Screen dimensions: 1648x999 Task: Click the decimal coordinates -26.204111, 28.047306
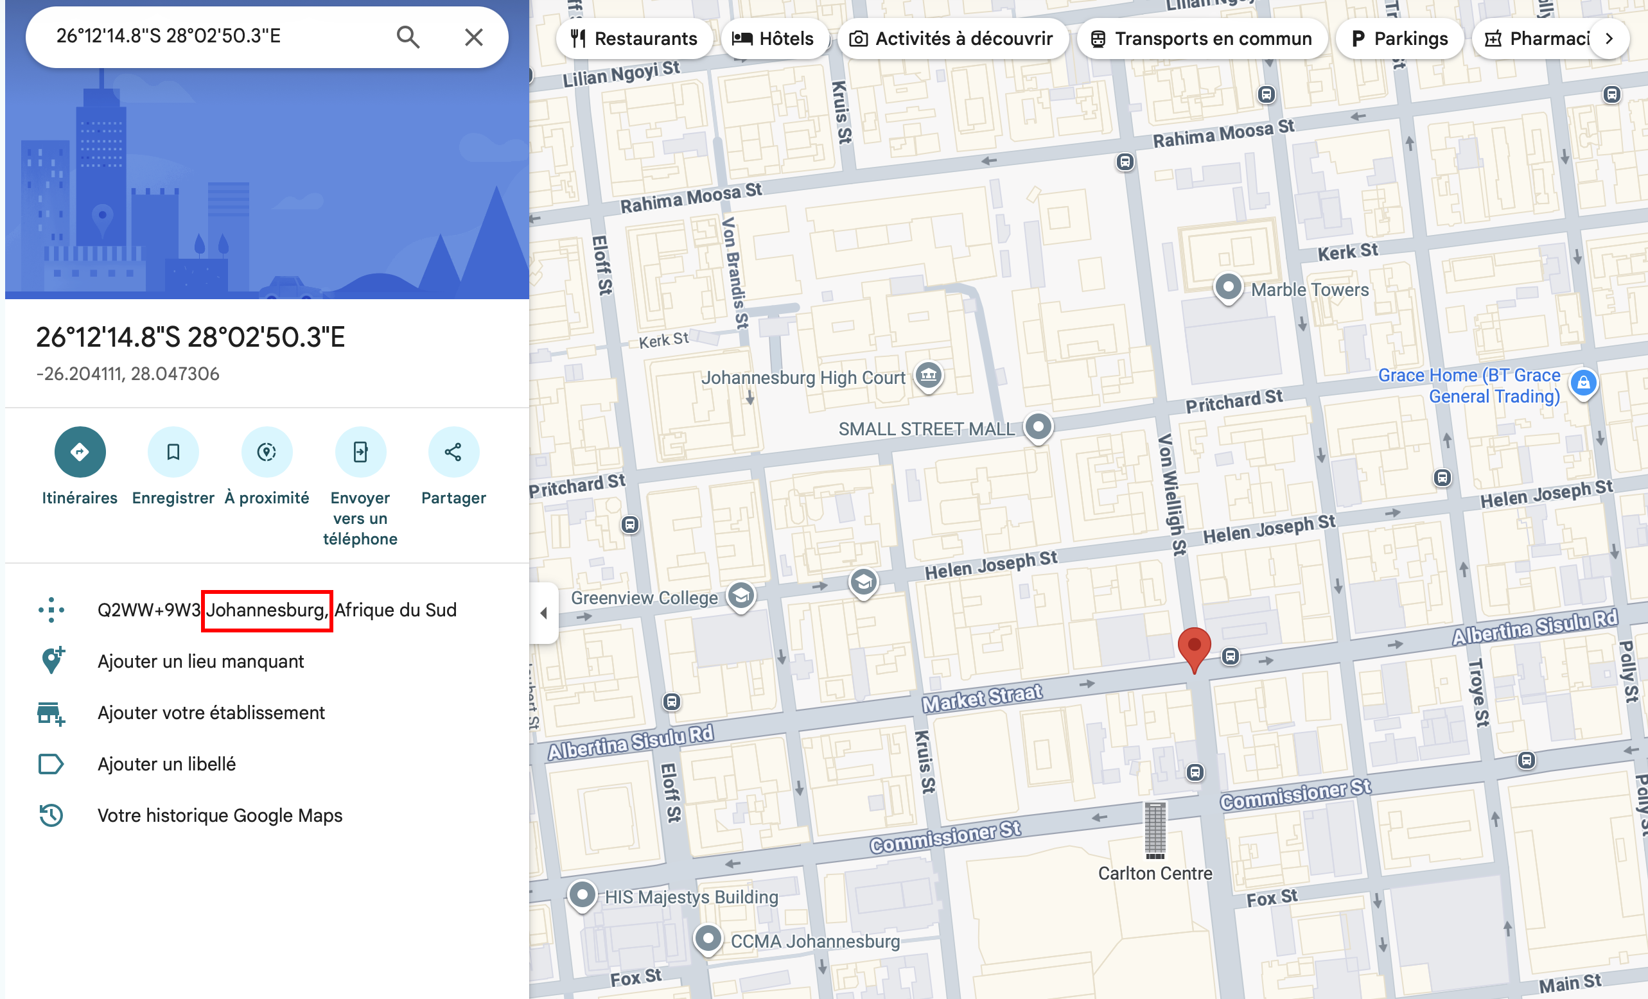128,374
